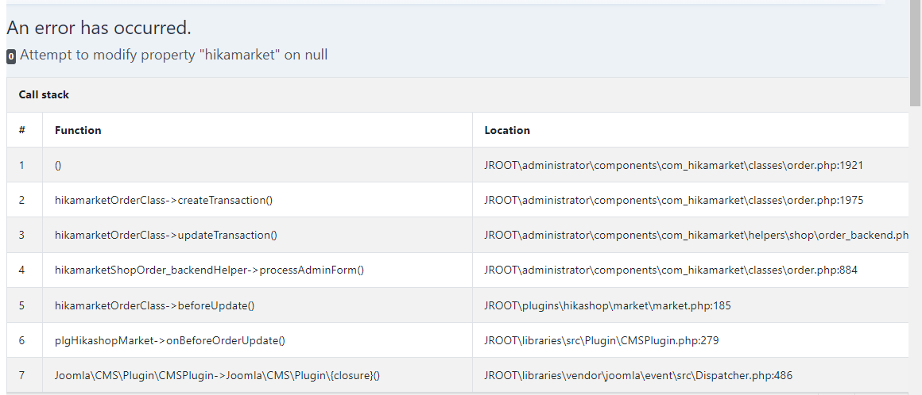922x395 pixels.
Task: Click the "An error has occurred." heading
Action: pyautogui.click(x=99, y=28)
